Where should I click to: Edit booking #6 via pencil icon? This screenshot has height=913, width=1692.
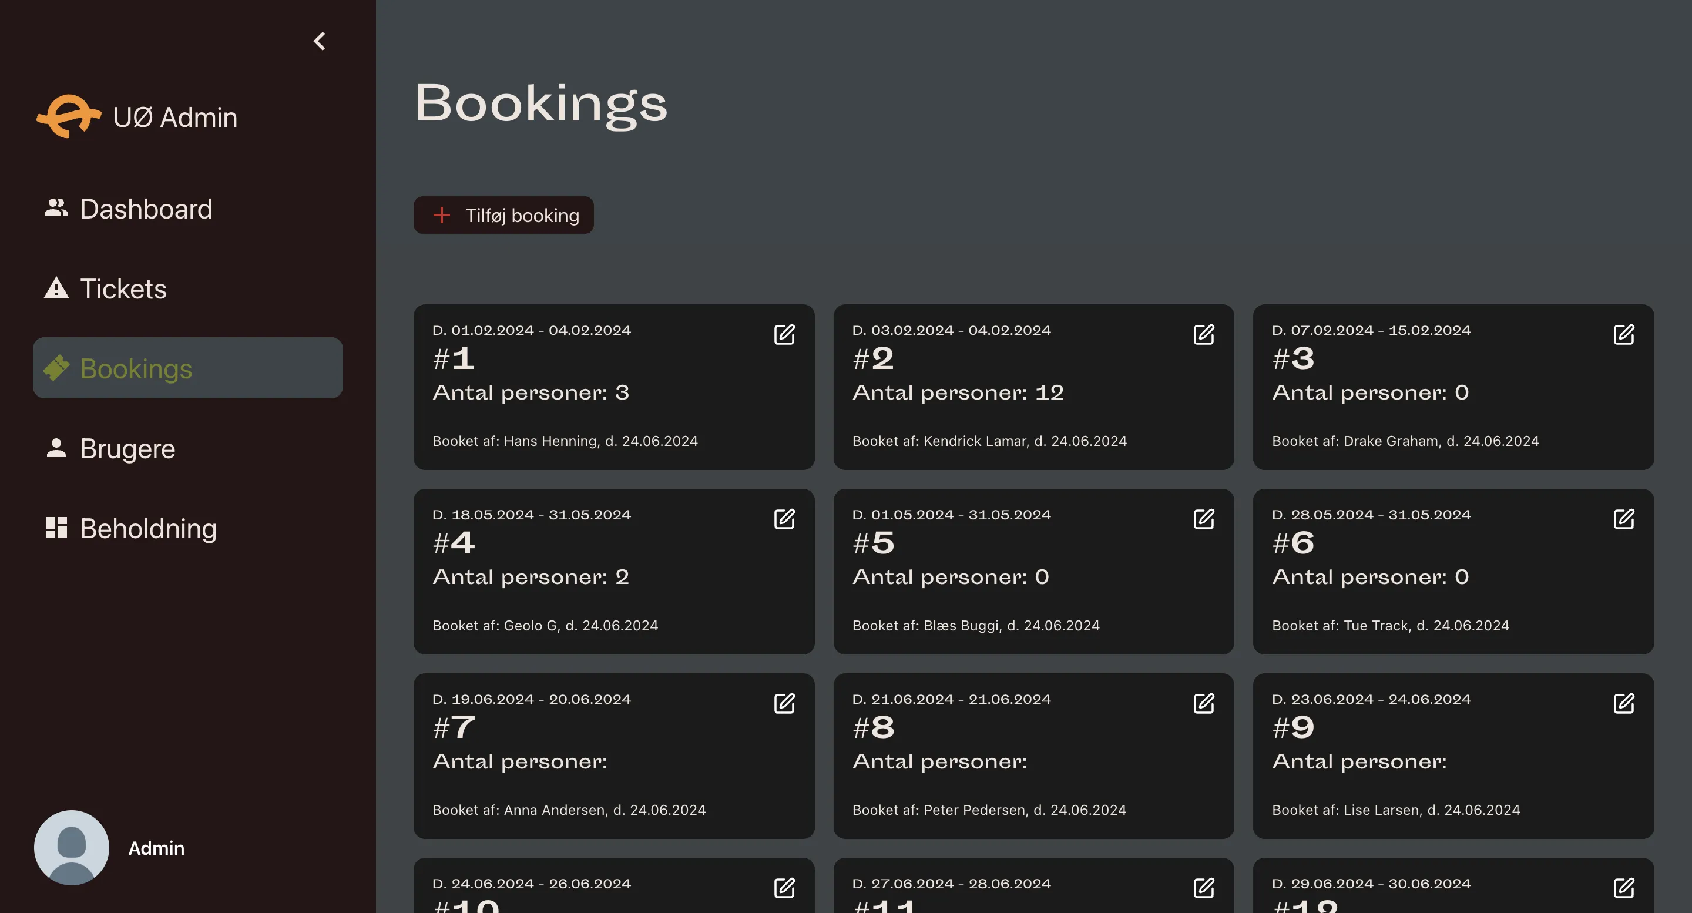click(x=1624, y=519)
